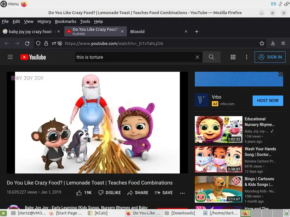Open the Bookmarks menu
The width and height of the screenshot is (290, 217).
(65, 21)
